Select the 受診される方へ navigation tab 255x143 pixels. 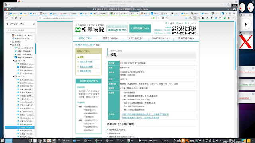coord(111,39)
